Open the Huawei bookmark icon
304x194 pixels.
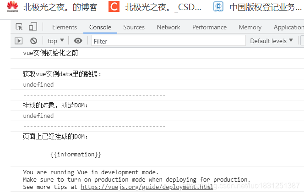click(x=12, y=6)
